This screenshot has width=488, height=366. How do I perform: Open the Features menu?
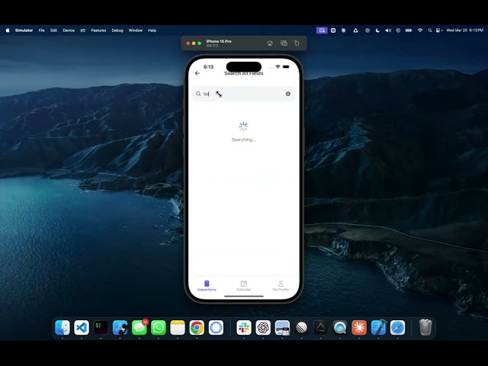98,30
